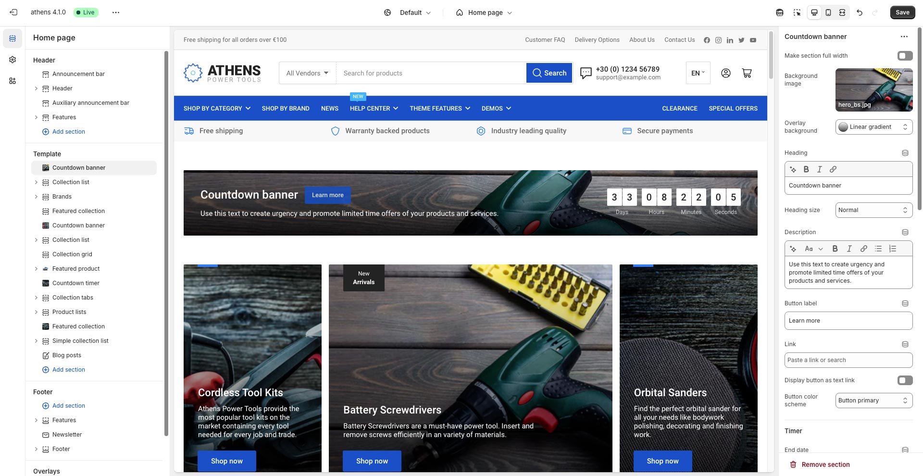
Task: Expand the Product lists section
Action: coord(36,312)
